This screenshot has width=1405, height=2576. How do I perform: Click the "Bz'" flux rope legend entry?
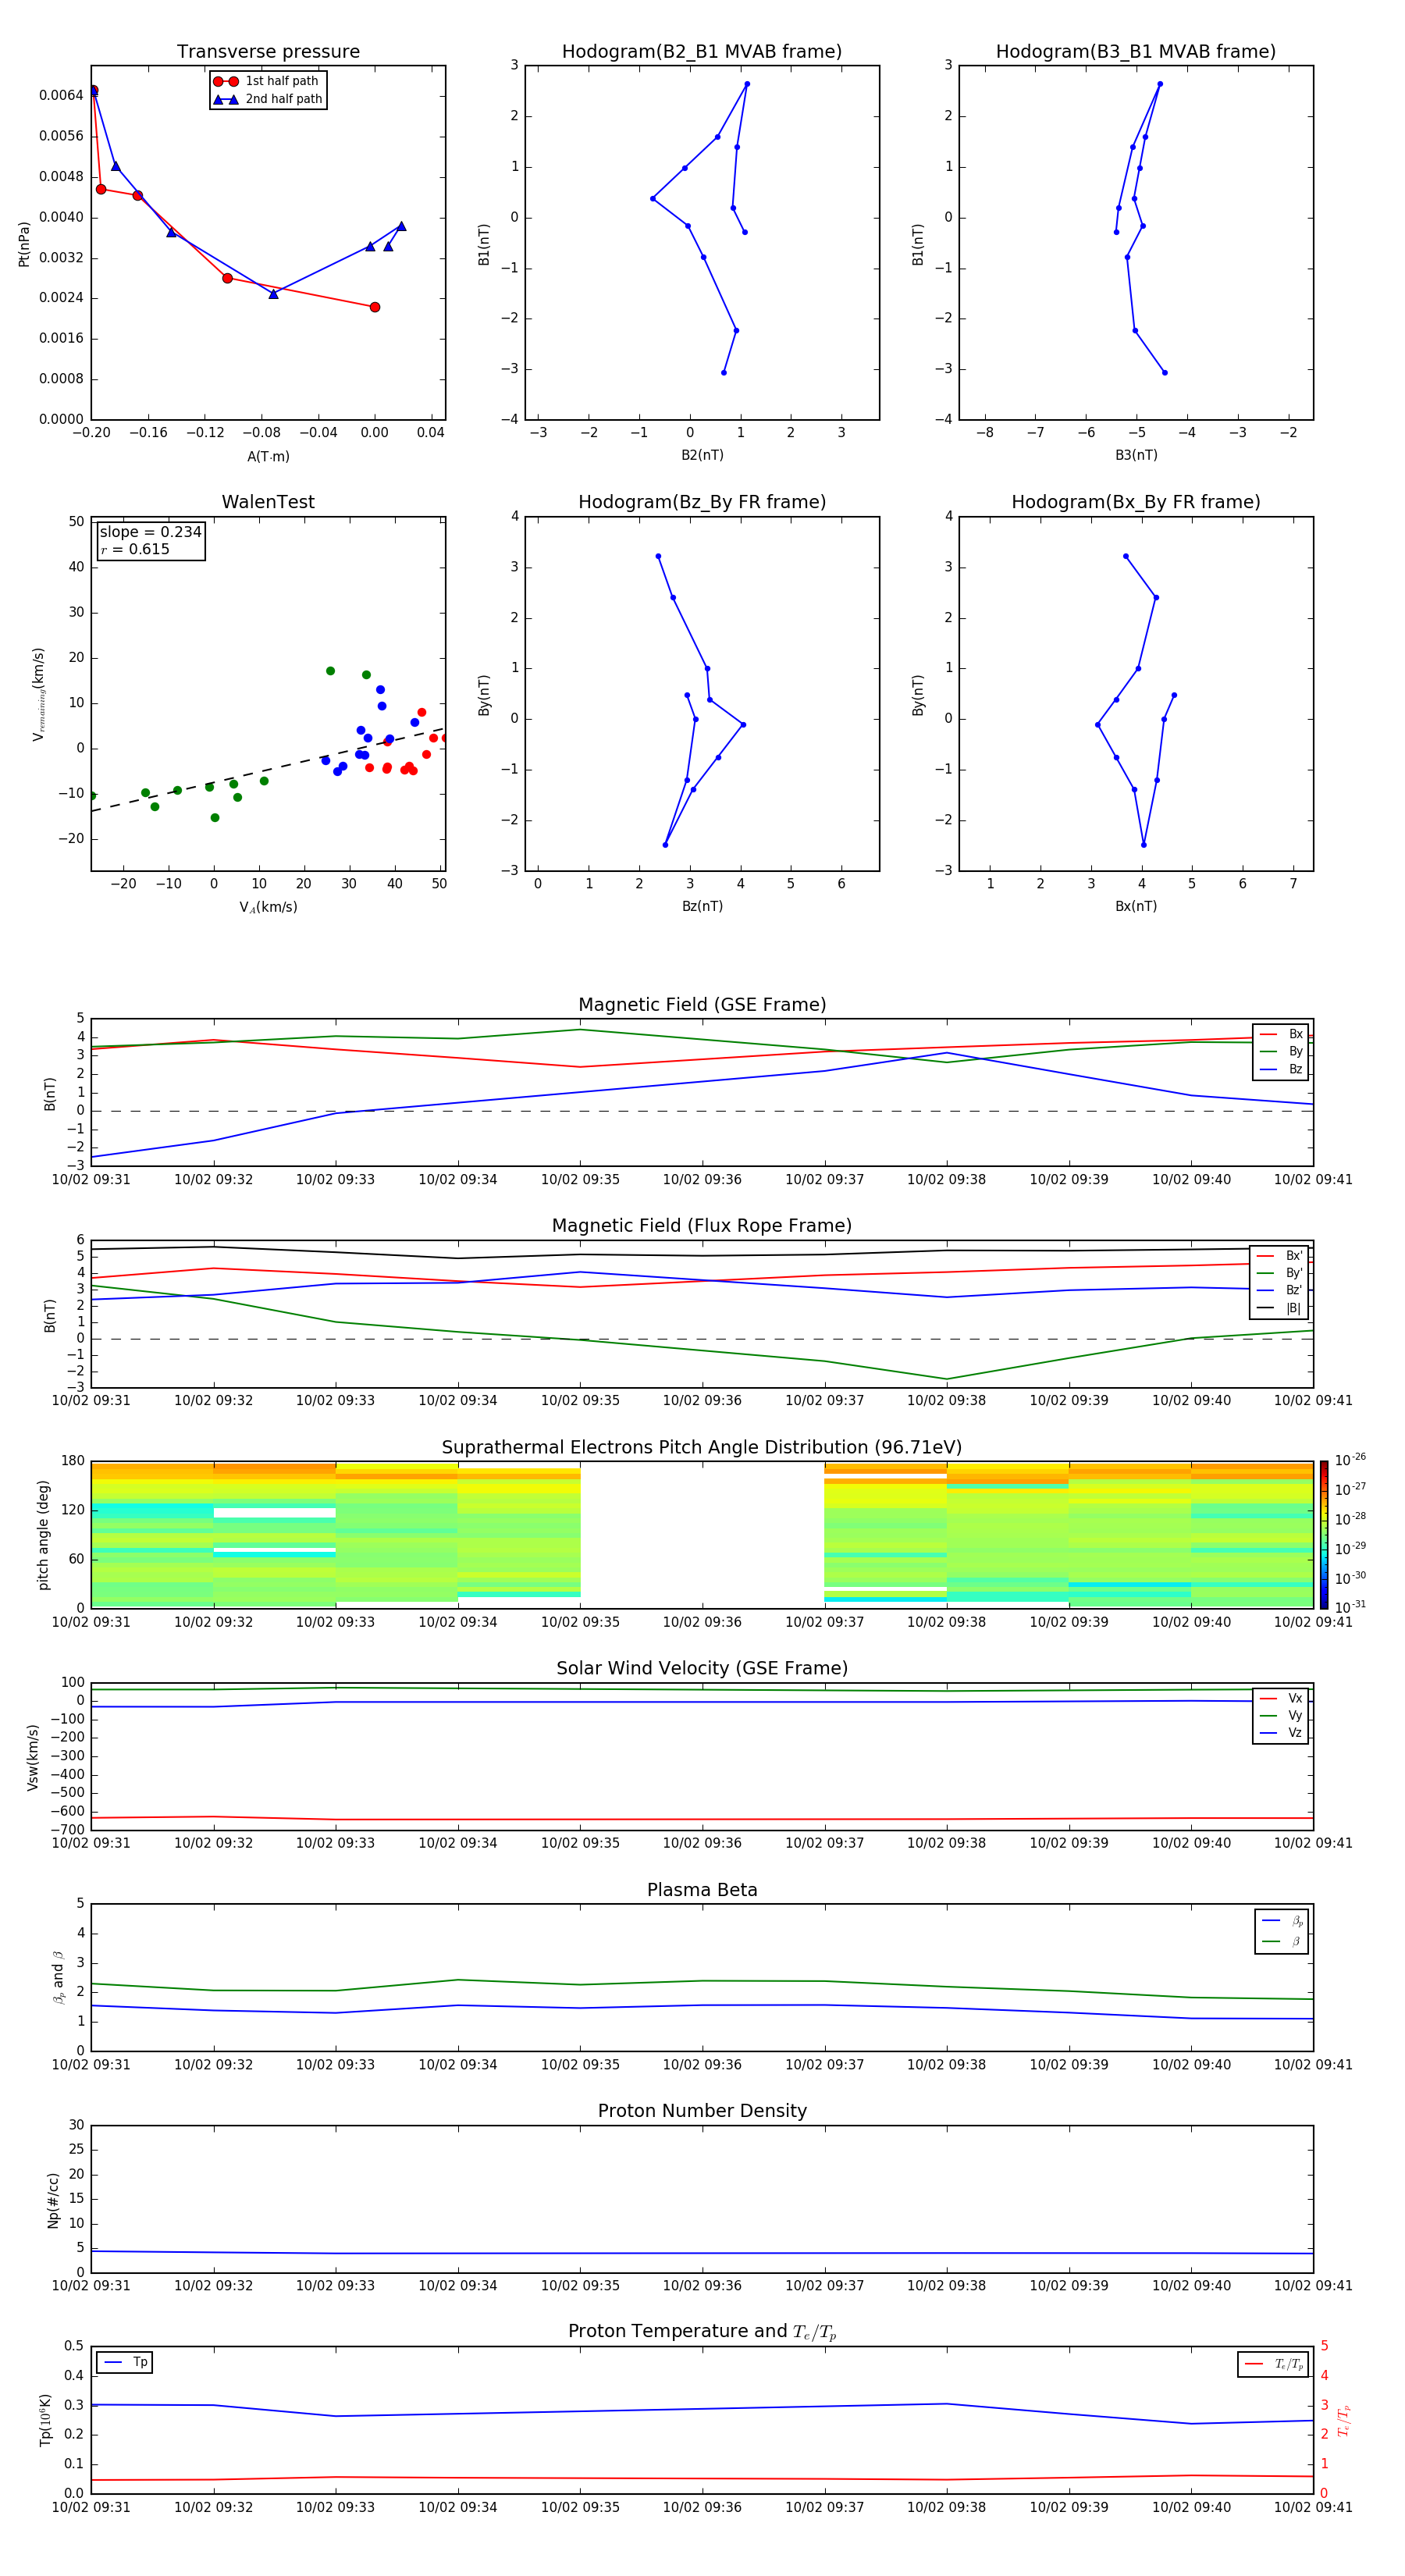pyautogui.click(x=1280, y=1290)
